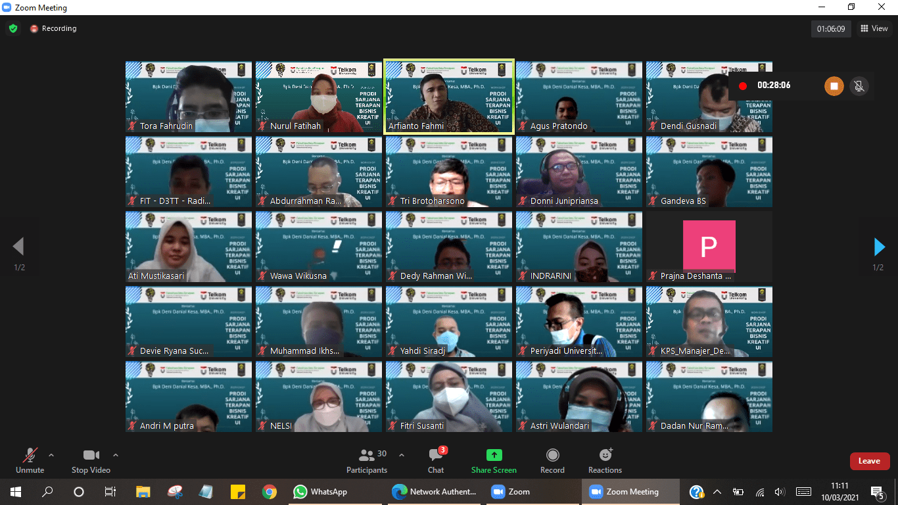Expand video options arrow next to Stop Video
Image resolution: width=898 pixels, height=505 pixels.
(116, 455)
